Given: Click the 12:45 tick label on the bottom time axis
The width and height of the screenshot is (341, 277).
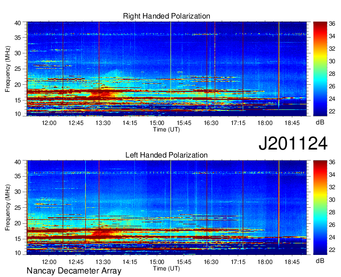Looking at the screenshot, I should [x=76, y=262].
